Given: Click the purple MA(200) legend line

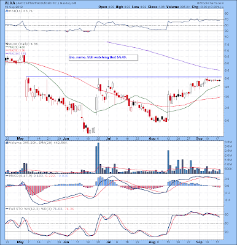Looking at the screenshot, I should [x=7, y=53].
